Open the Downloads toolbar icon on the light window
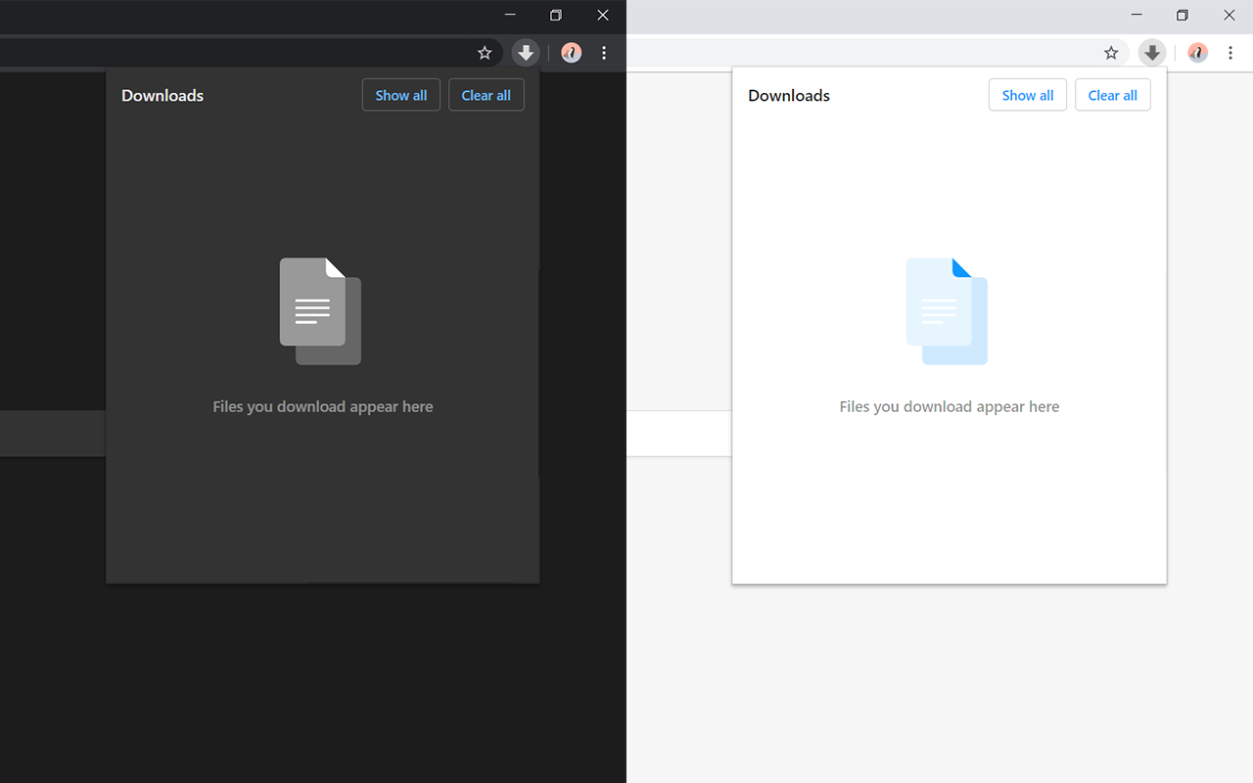The image size is (1253, 783). click(x=1151, y=53)
